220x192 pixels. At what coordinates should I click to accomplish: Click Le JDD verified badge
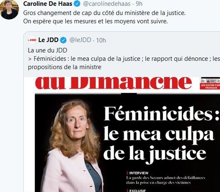[63, 40]
